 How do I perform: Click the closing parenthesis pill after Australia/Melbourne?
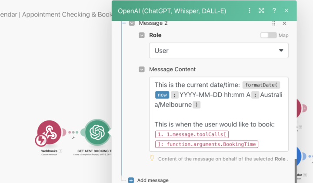point(196,105)
